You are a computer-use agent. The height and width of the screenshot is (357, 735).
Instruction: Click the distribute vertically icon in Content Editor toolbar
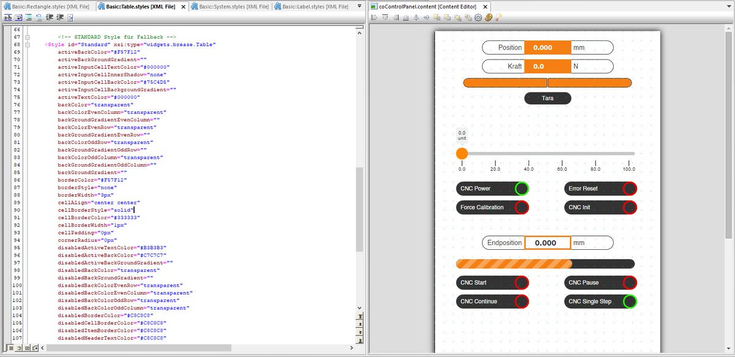click(x=416, y=17)
